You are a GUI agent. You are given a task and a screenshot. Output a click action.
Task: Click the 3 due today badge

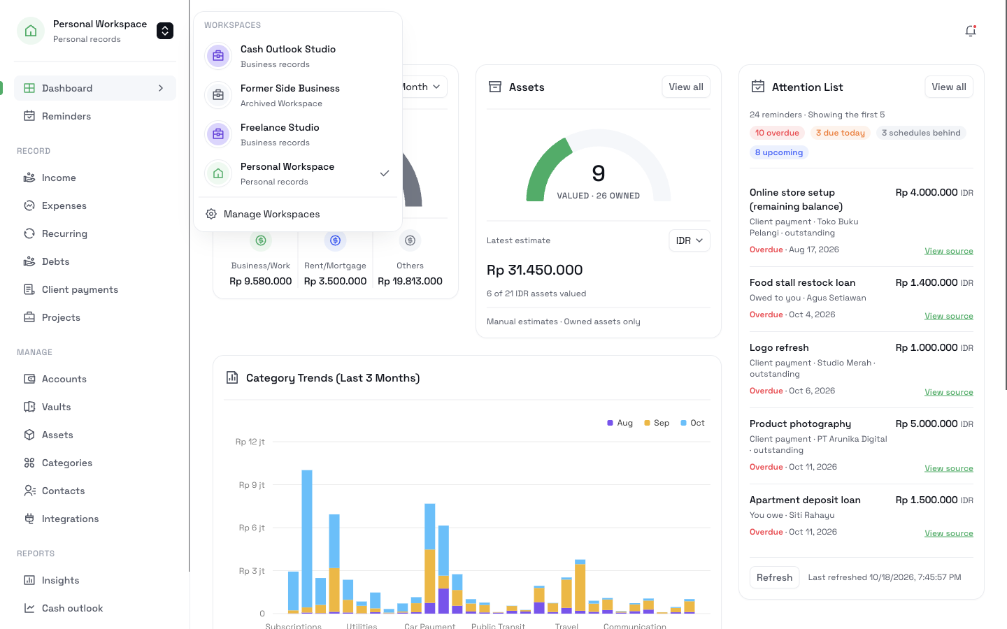tap(841, 133)
